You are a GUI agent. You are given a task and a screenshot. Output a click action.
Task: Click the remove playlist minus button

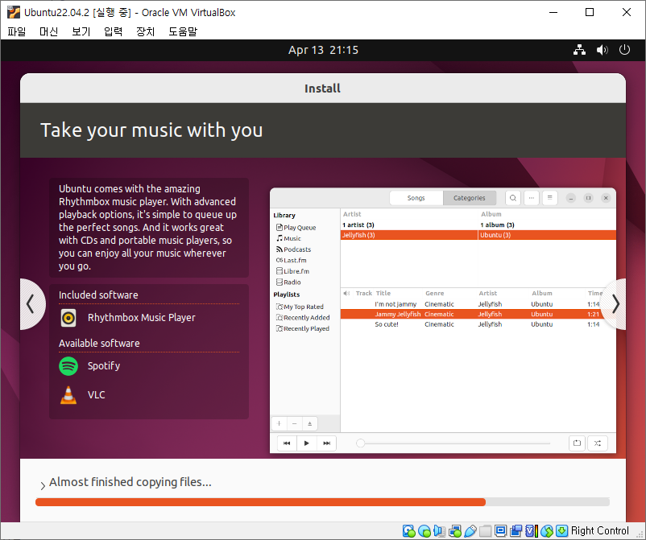(x=294, y=423)
